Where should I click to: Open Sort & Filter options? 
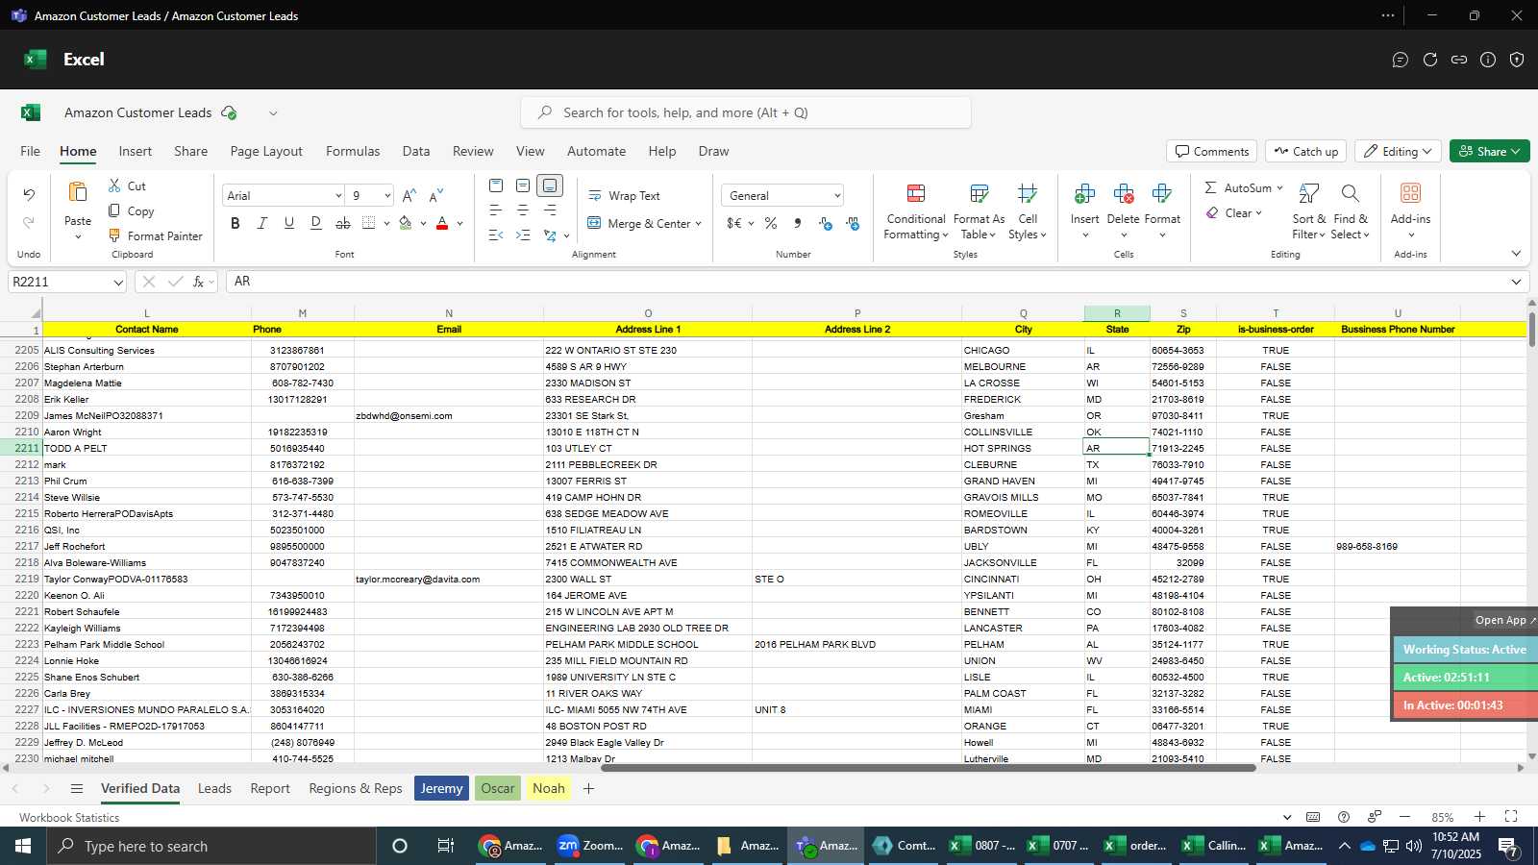pos(1309,211)
